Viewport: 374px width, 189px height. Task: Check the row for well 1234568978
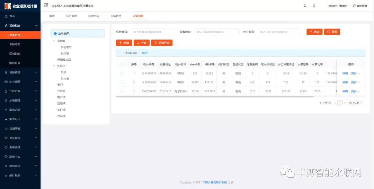pos(122,73)
